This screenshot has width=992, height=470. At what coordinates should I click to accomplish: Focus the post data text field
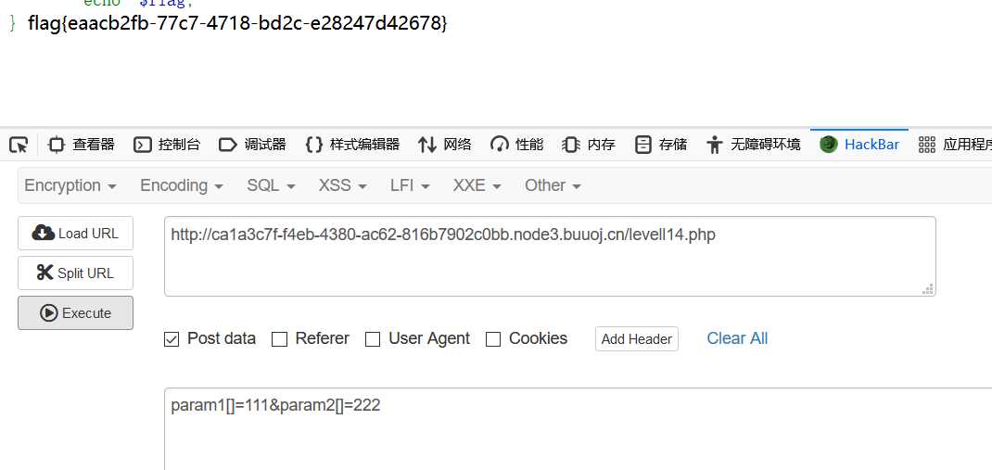pyautogui.click(x=578, y=429)
